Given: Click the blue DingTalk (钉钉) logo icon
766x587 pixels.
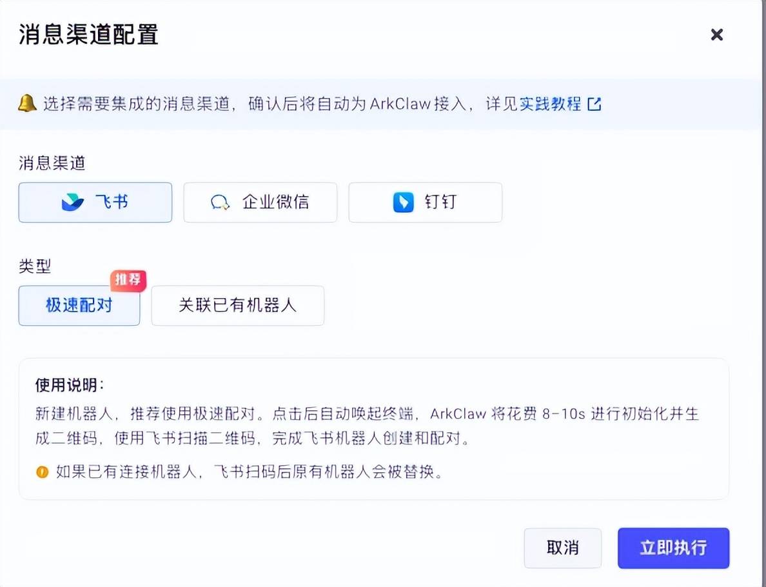Looking at the screenshot, I should click(403, 203).
